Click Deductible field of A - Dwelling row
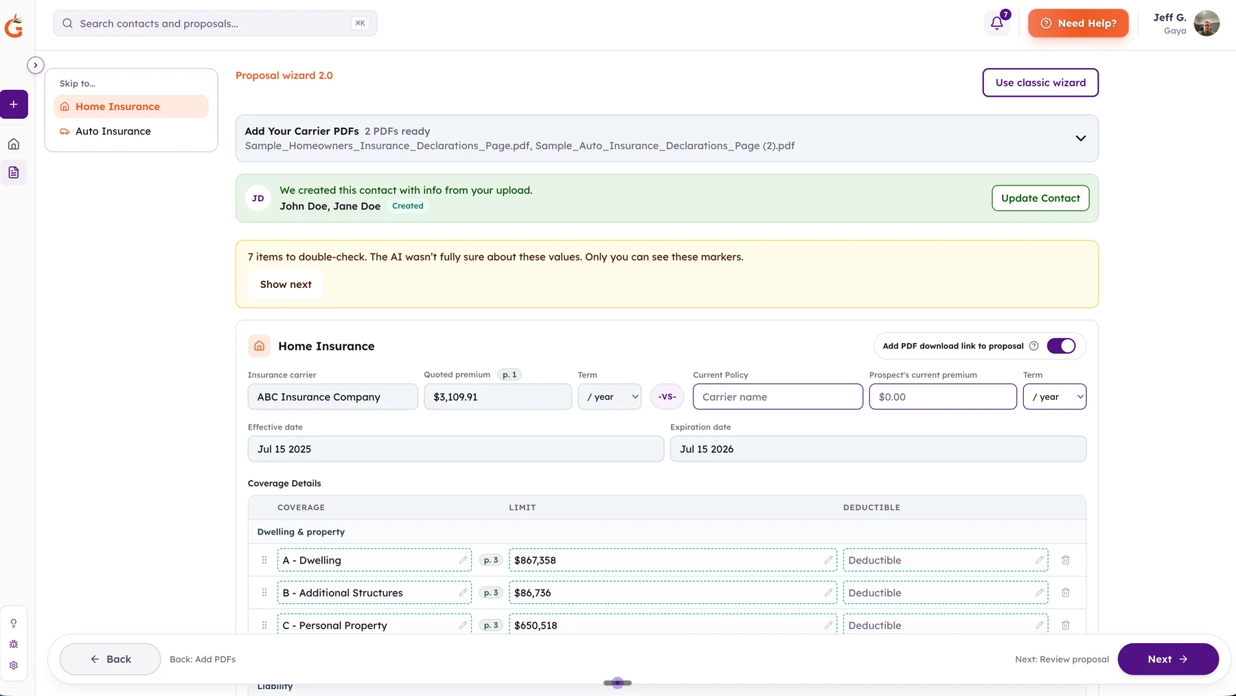1236x696 pixels. (946, 560)
